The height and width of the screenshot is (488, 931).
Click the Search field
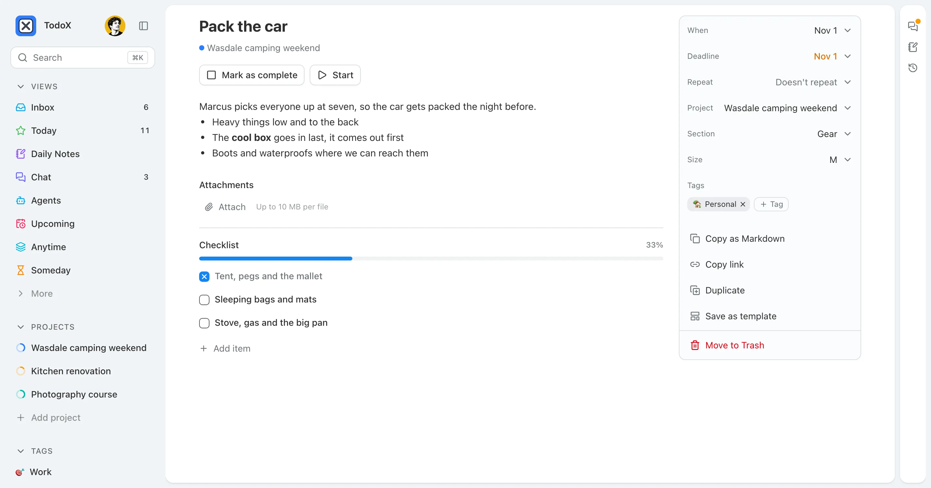83,58
